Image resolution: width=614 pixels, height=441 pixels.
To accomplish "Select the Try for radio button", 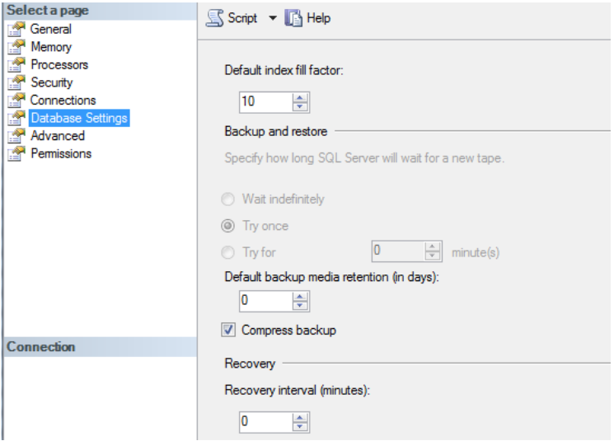I will click(x=230, y=252).
